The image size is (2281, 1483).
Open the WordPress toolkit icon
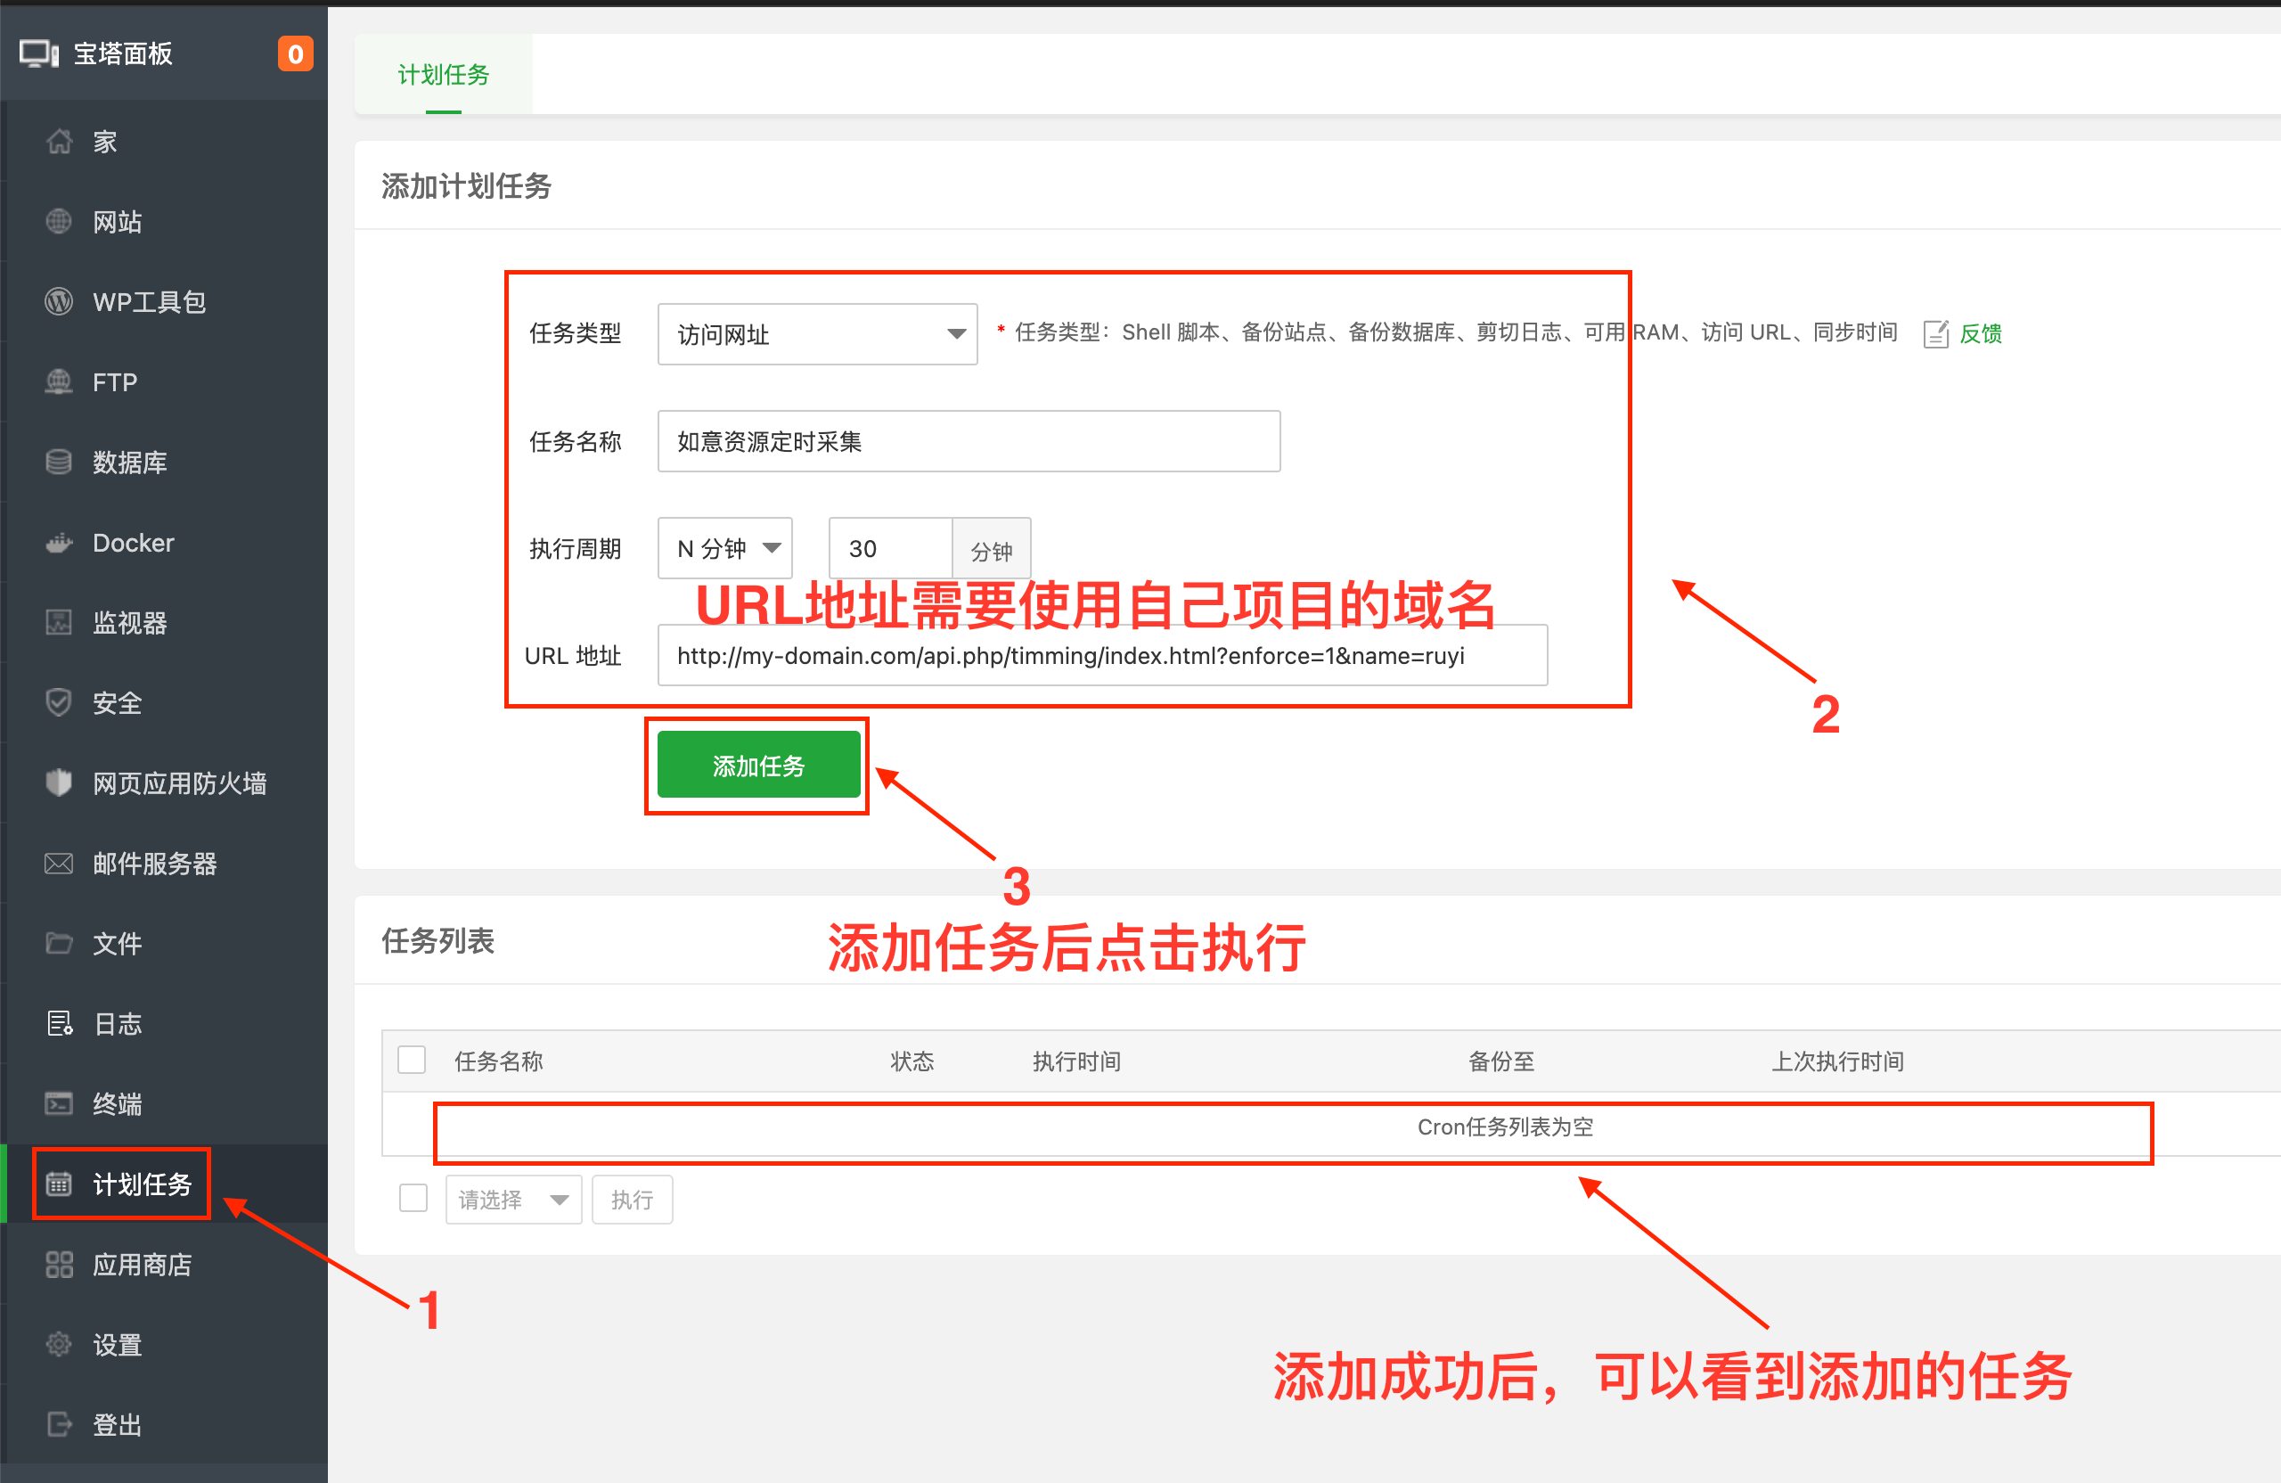click(59, 302)
